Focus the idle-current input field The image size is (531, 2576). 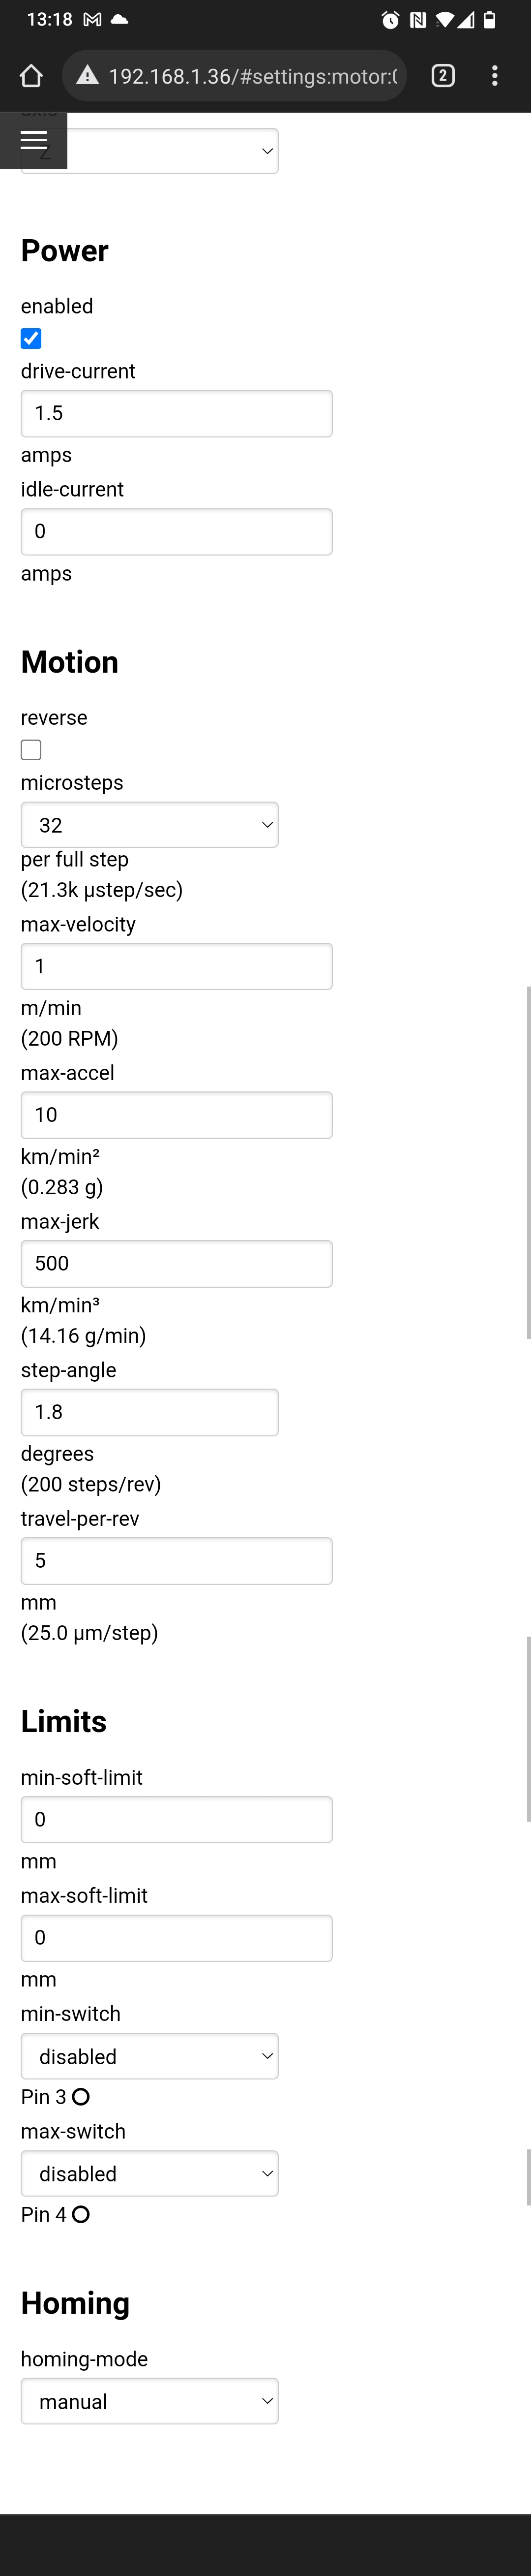click(x=176, y=531)
